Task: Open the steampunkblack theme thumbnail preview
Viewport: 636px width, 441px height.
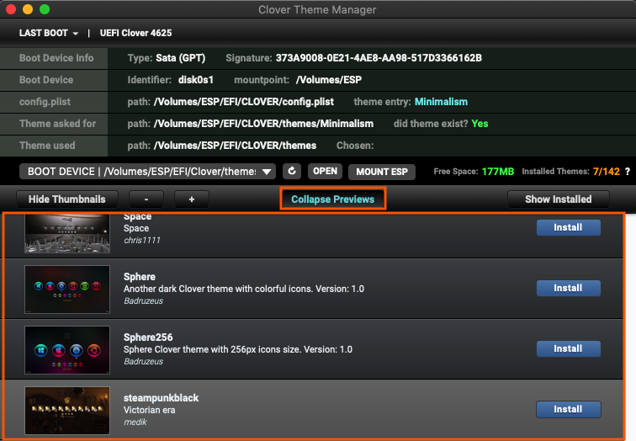Action: pos(67,410)
